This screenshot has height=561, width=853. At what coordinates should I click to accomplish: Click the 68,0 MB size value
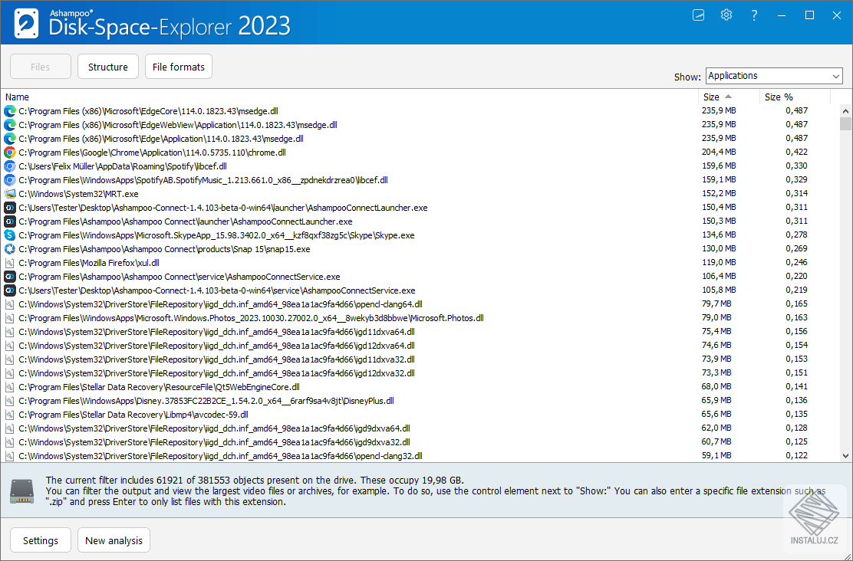point(716,387)
